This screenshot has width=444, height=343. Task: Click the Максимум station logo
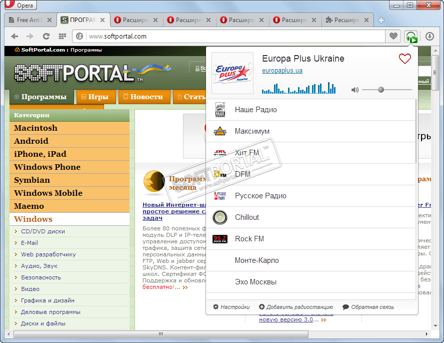[x=220, y=131]
